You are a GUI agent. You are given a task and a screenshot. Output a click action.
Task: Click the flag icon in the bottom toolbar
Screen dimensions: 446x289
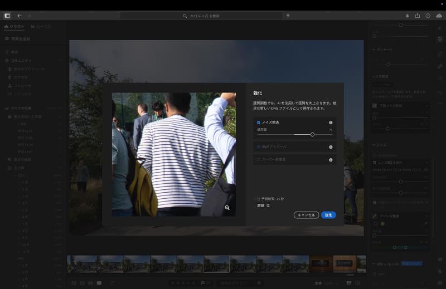tap(203, 283)
